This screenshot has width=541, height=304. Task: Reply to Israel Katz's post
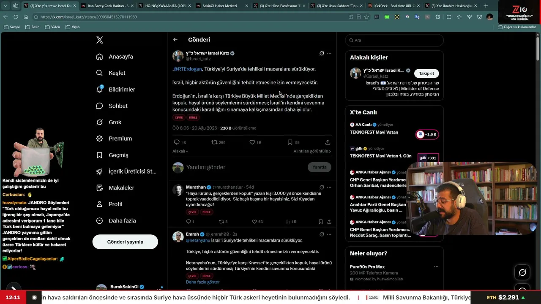[x=180, y=142]
